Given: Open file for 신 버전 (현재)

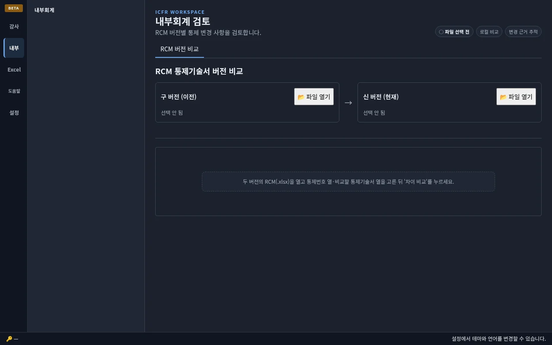Looking at the screenshot, I should 516,97.
